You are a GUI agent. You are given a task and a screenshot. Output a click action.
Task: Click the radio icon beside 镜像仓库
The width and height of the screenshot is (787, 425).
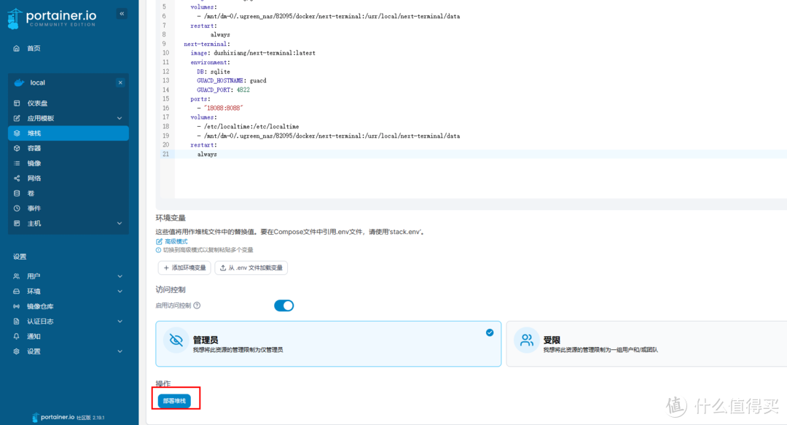[x=17, y=306]
